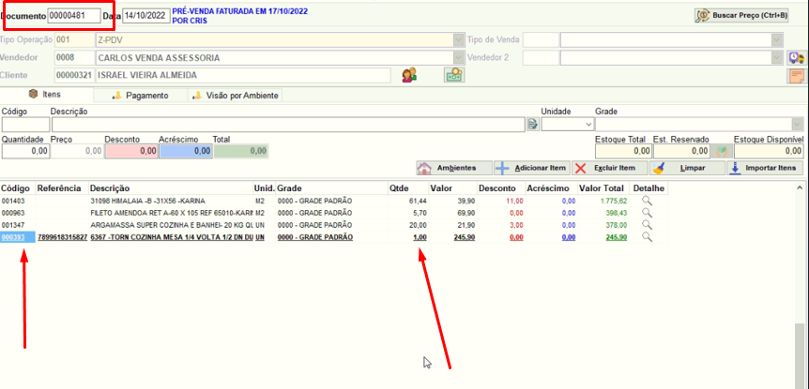Open client search icon next to ISRAEL VIEIRA ALMEIDA
This screenshot has width=809, height=389.
coord(409,75)
